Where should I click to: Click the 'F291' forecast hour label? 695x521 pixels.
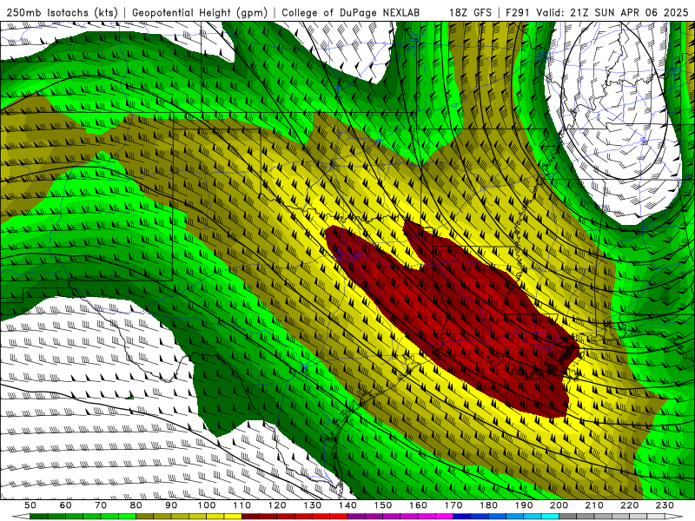pos(517,13)
